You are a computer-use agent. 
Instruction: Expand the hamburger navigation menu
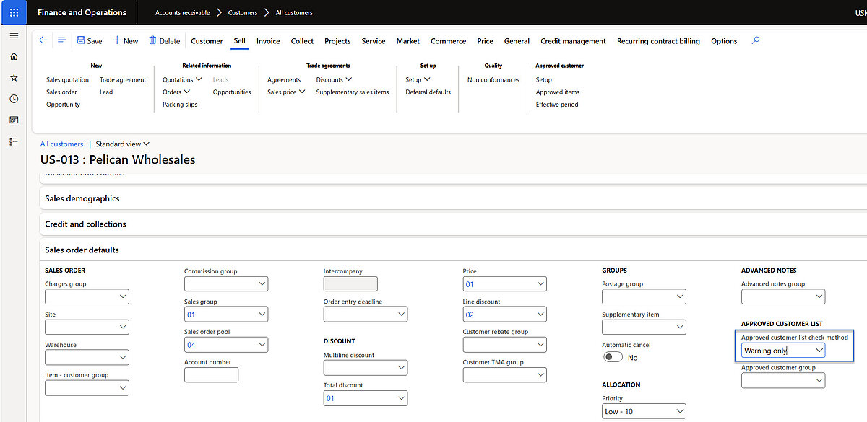(x=14, y=35)
